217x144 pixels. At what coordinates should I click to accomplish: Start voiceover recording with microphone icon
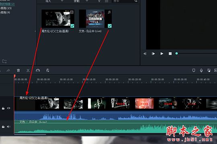pos(201,70)
